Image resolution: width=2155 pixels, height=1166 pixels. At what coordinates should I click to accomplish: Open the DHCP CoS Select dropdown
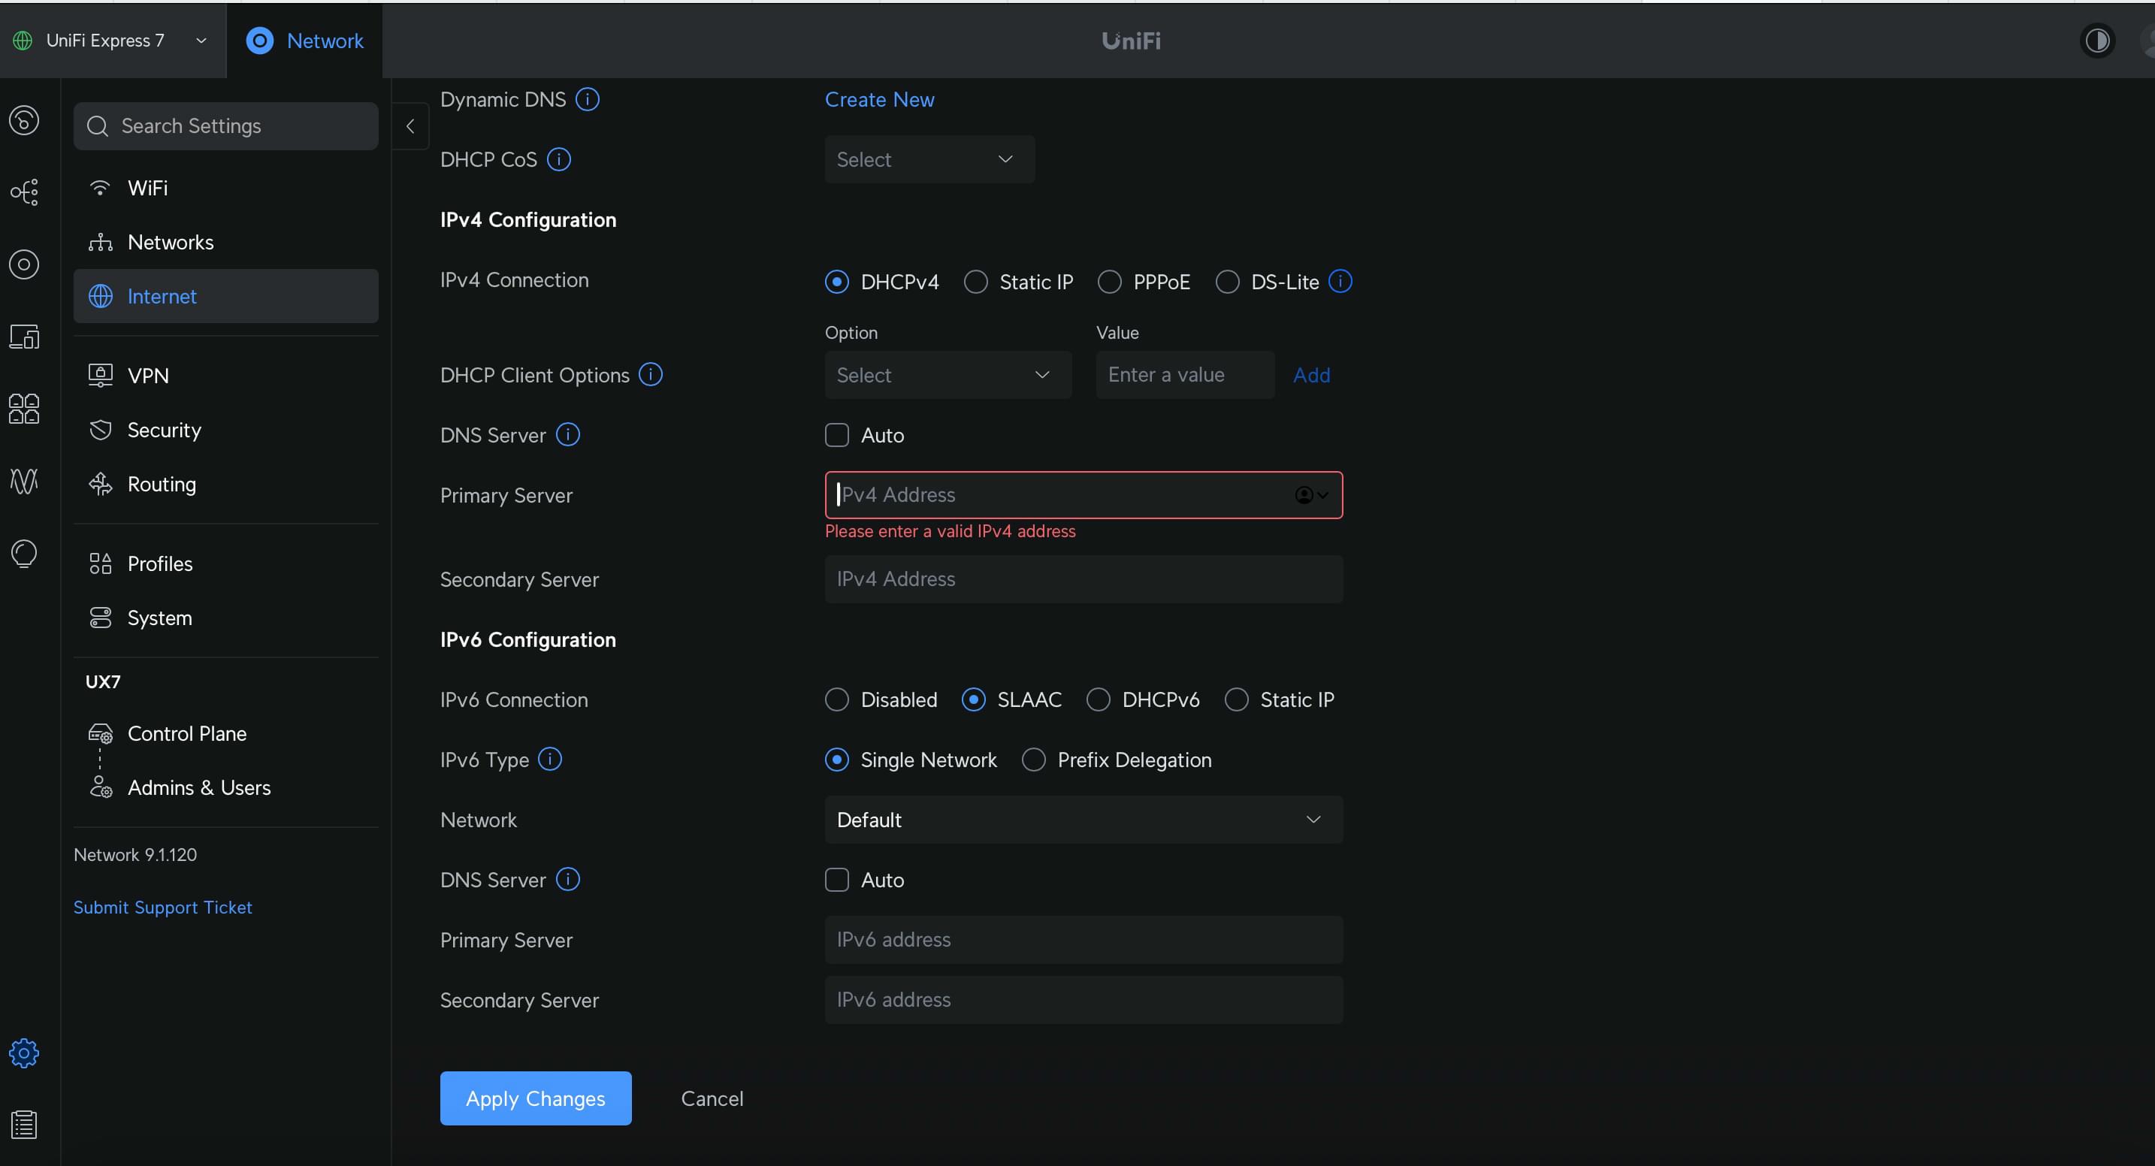(x=929, y=159)
